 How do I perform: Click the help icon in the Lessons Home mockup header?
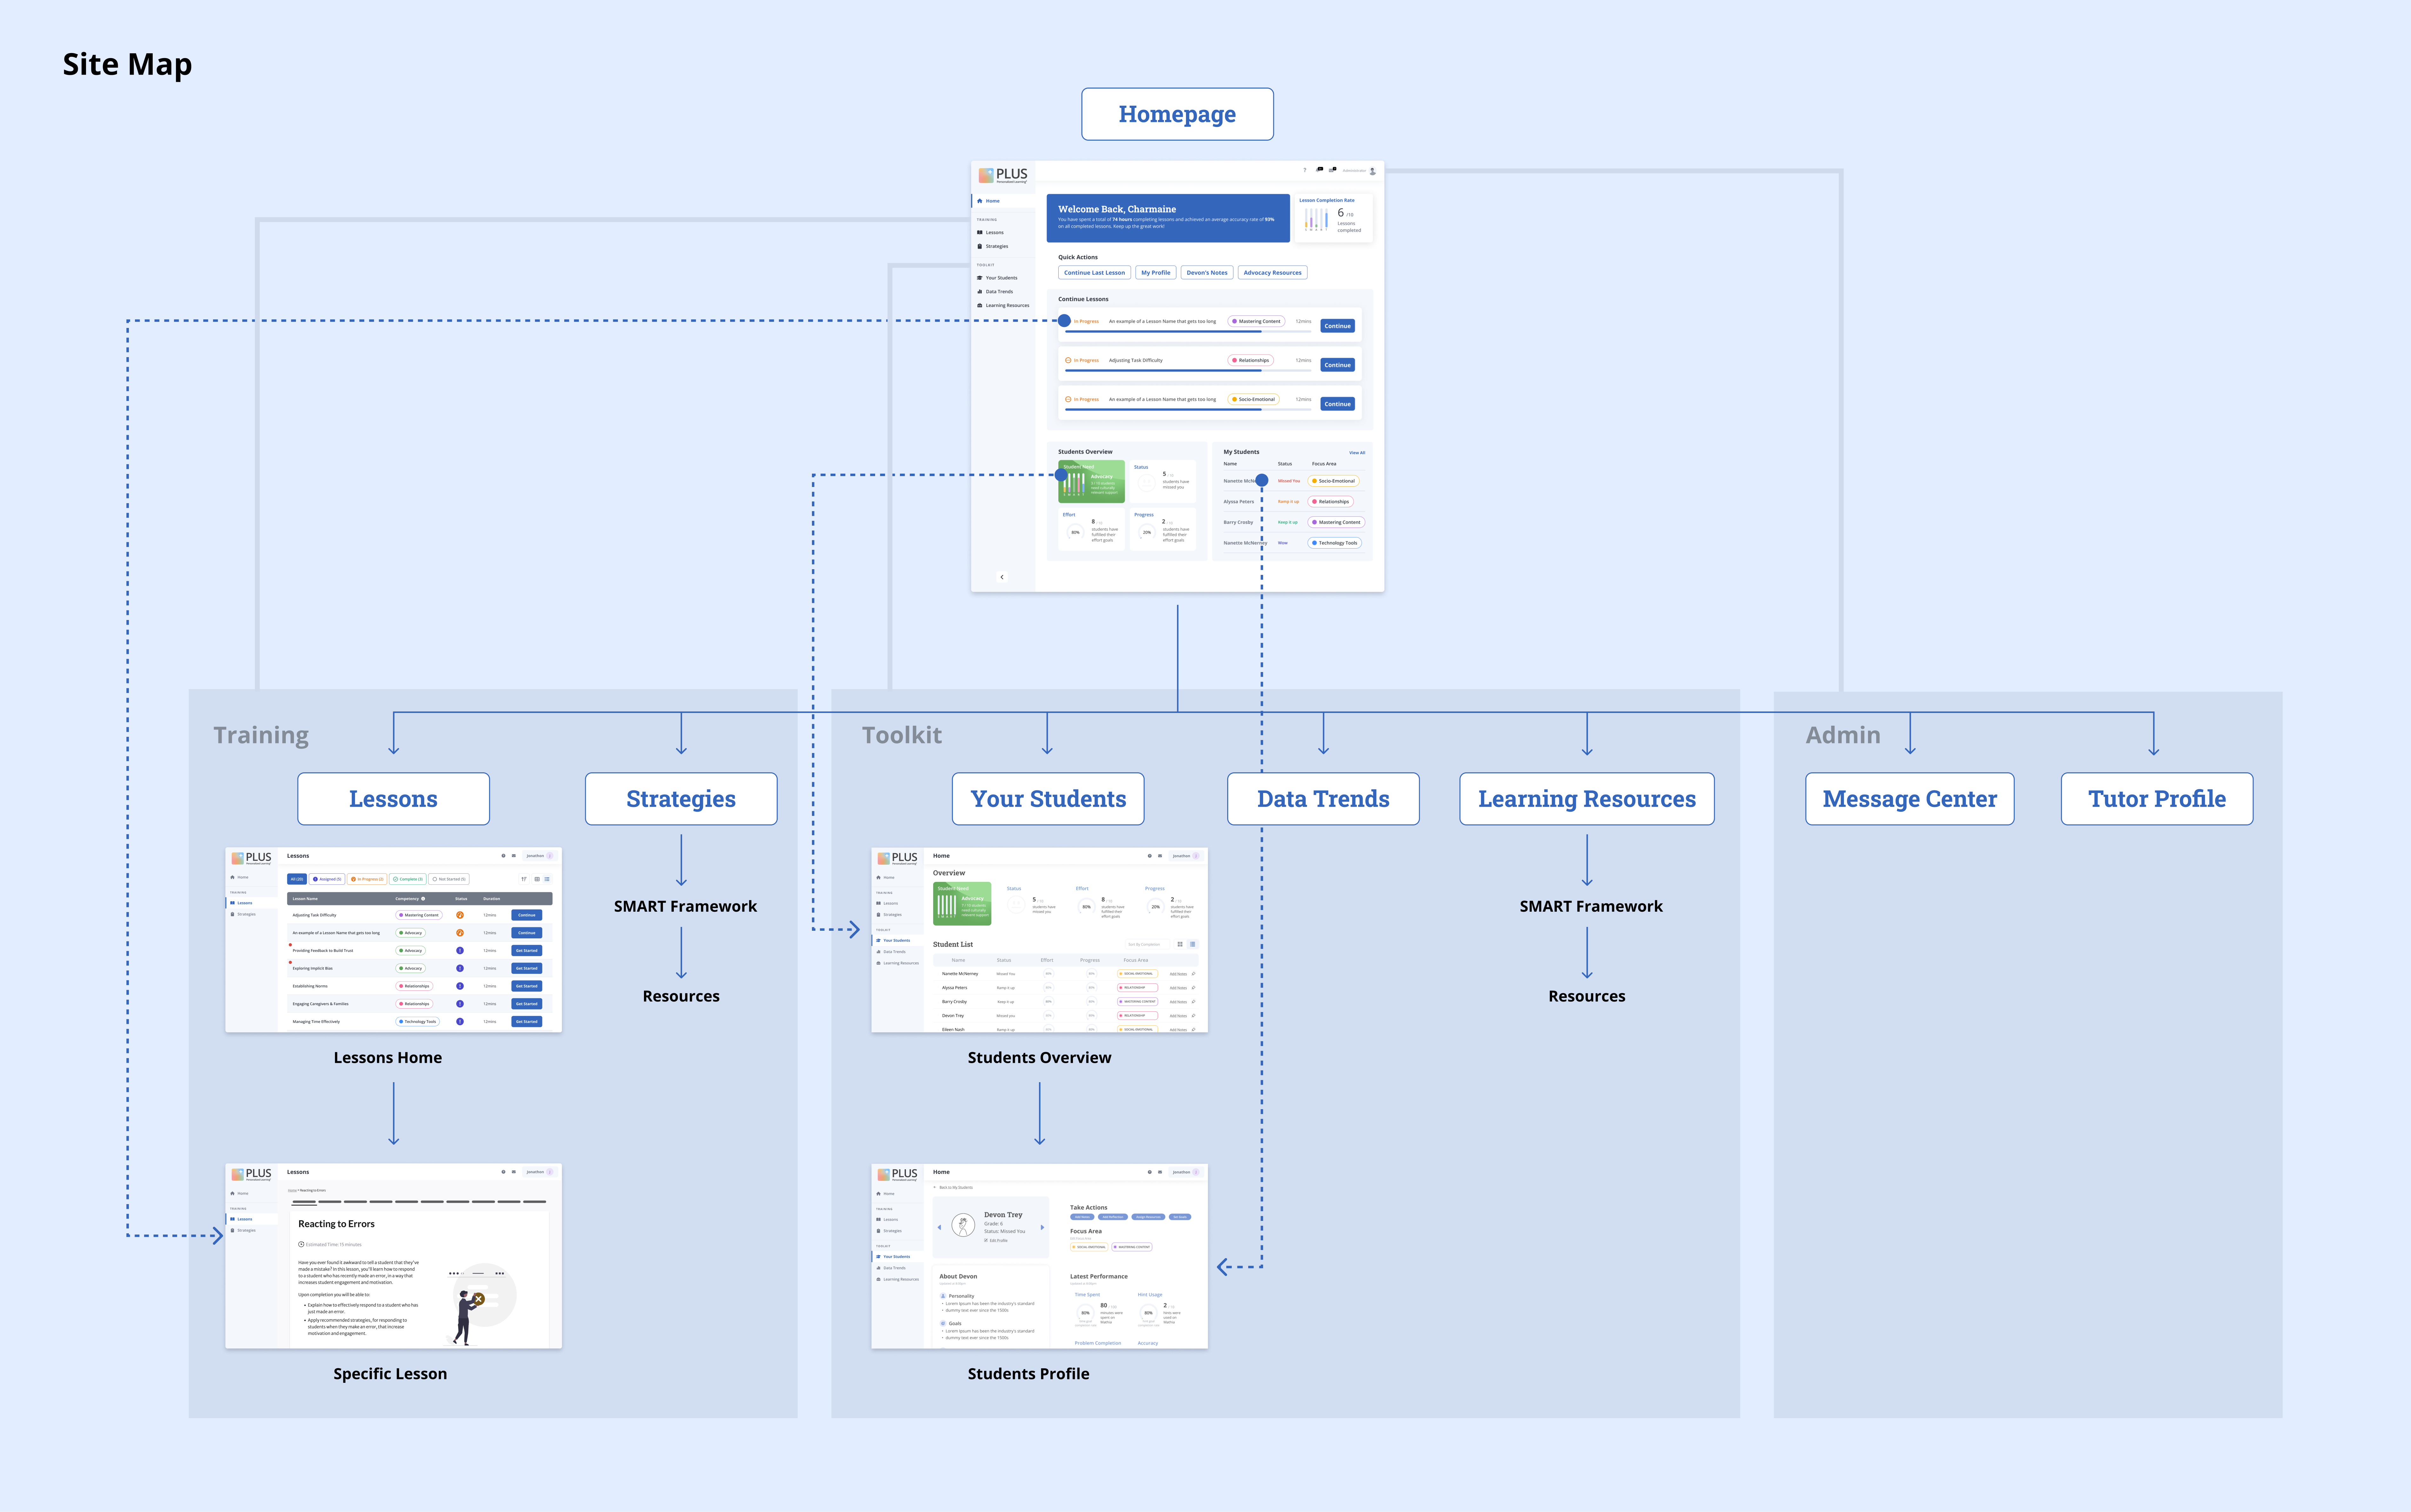[x=503, y=856]
